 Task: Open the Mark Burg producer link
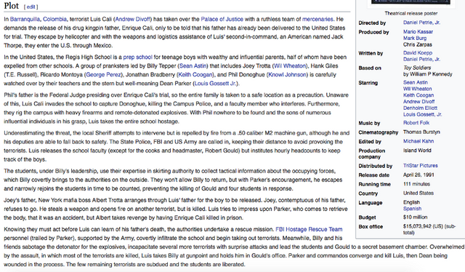pyautogui.click(x=415, y=38)
